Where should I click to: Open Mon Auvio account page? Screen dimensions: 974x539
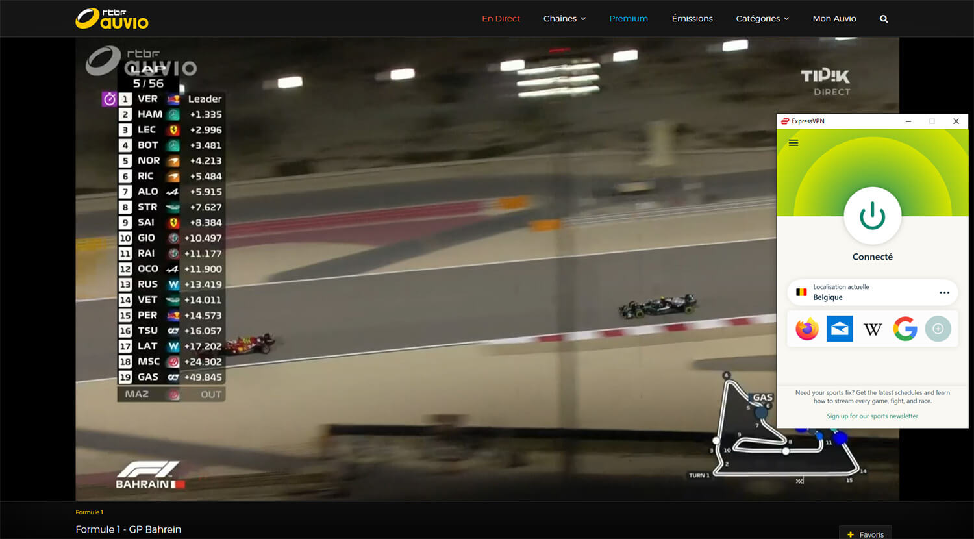pyautogui.click(x=834, y=19)
